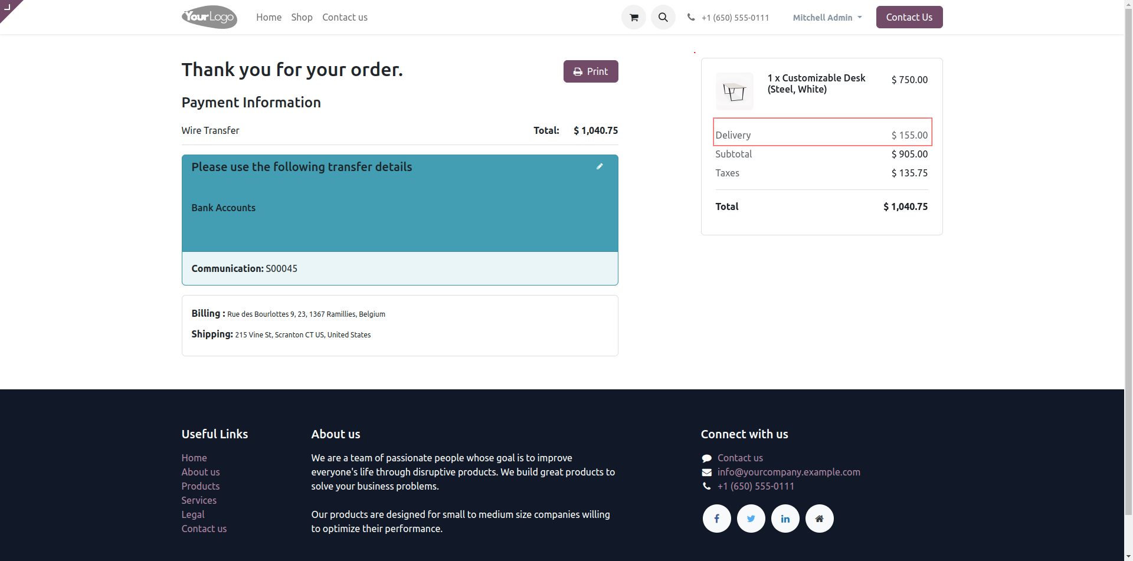This screenshot has height=561, width=1133.
Task: Expand the top-left corner editor toggle
Action: coord(8,7)
